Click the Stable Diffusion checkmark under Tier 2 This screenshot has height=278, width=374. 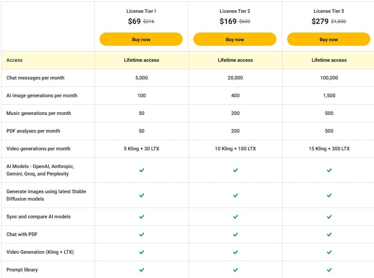click(x=235, y=195)
